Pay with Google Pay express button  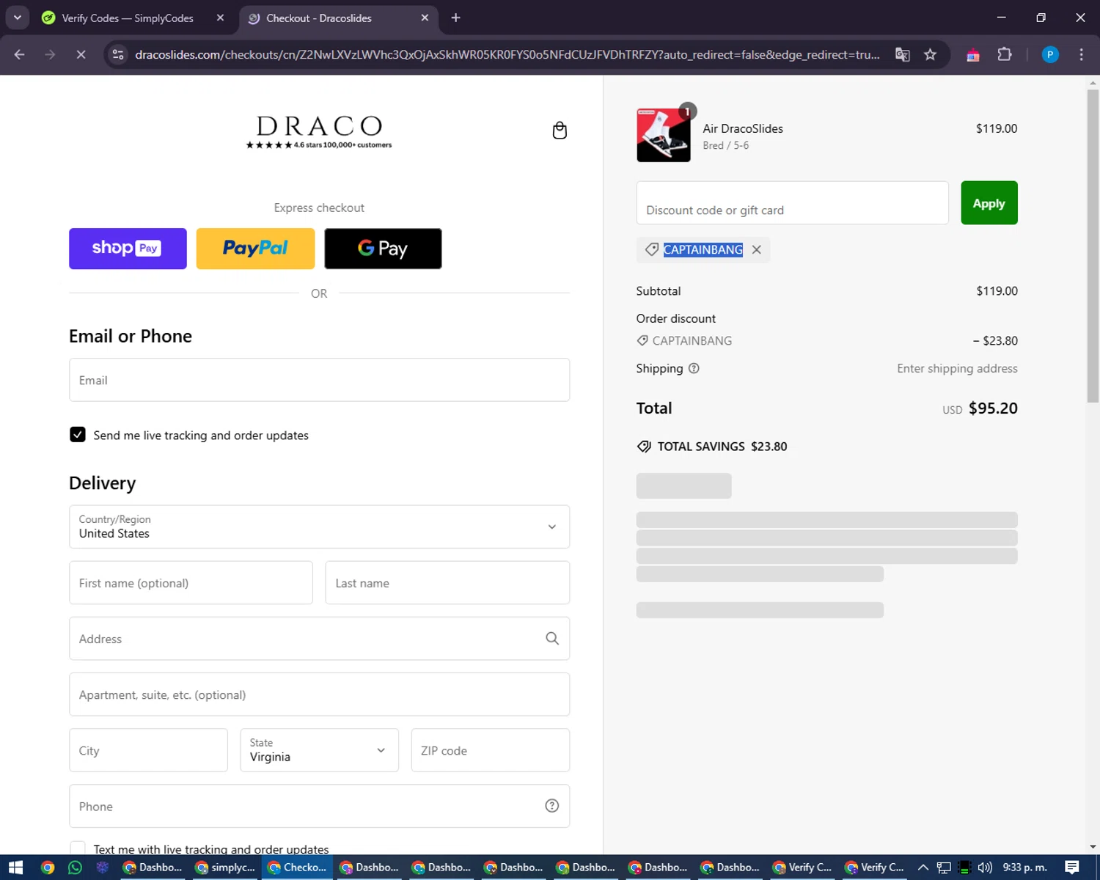383,249
